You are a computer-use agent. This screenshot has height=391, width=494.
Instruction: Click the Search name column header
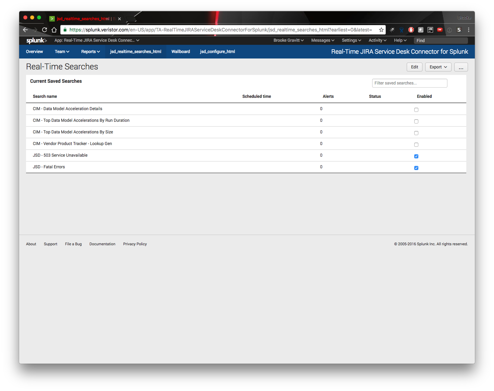coord(45,96)
